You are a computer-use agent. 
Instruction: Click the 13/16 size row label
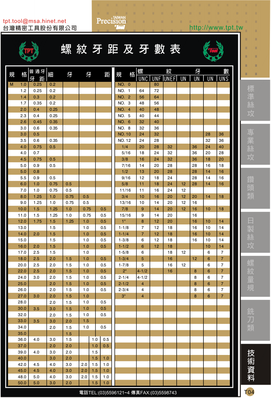(125, 203)
